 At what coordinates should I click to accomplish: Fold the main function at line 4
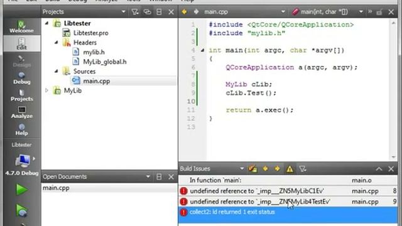point(202,50)
